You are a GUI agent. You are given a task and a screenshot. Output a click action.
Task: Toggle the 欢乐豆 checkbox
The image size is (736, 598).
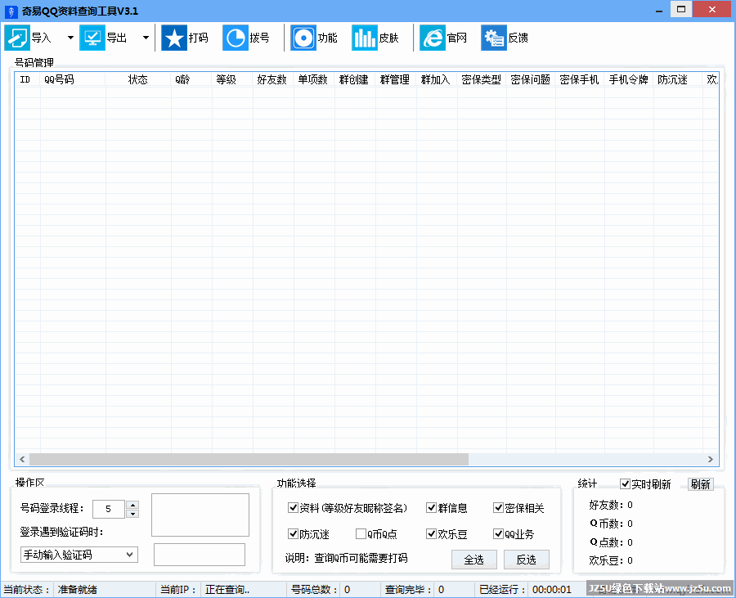(x=431, y=533)
